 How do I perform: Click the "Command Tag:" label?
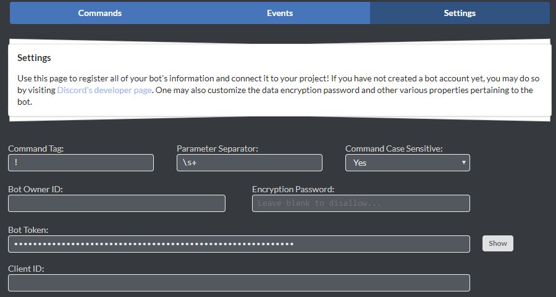[x=36, y=148]
